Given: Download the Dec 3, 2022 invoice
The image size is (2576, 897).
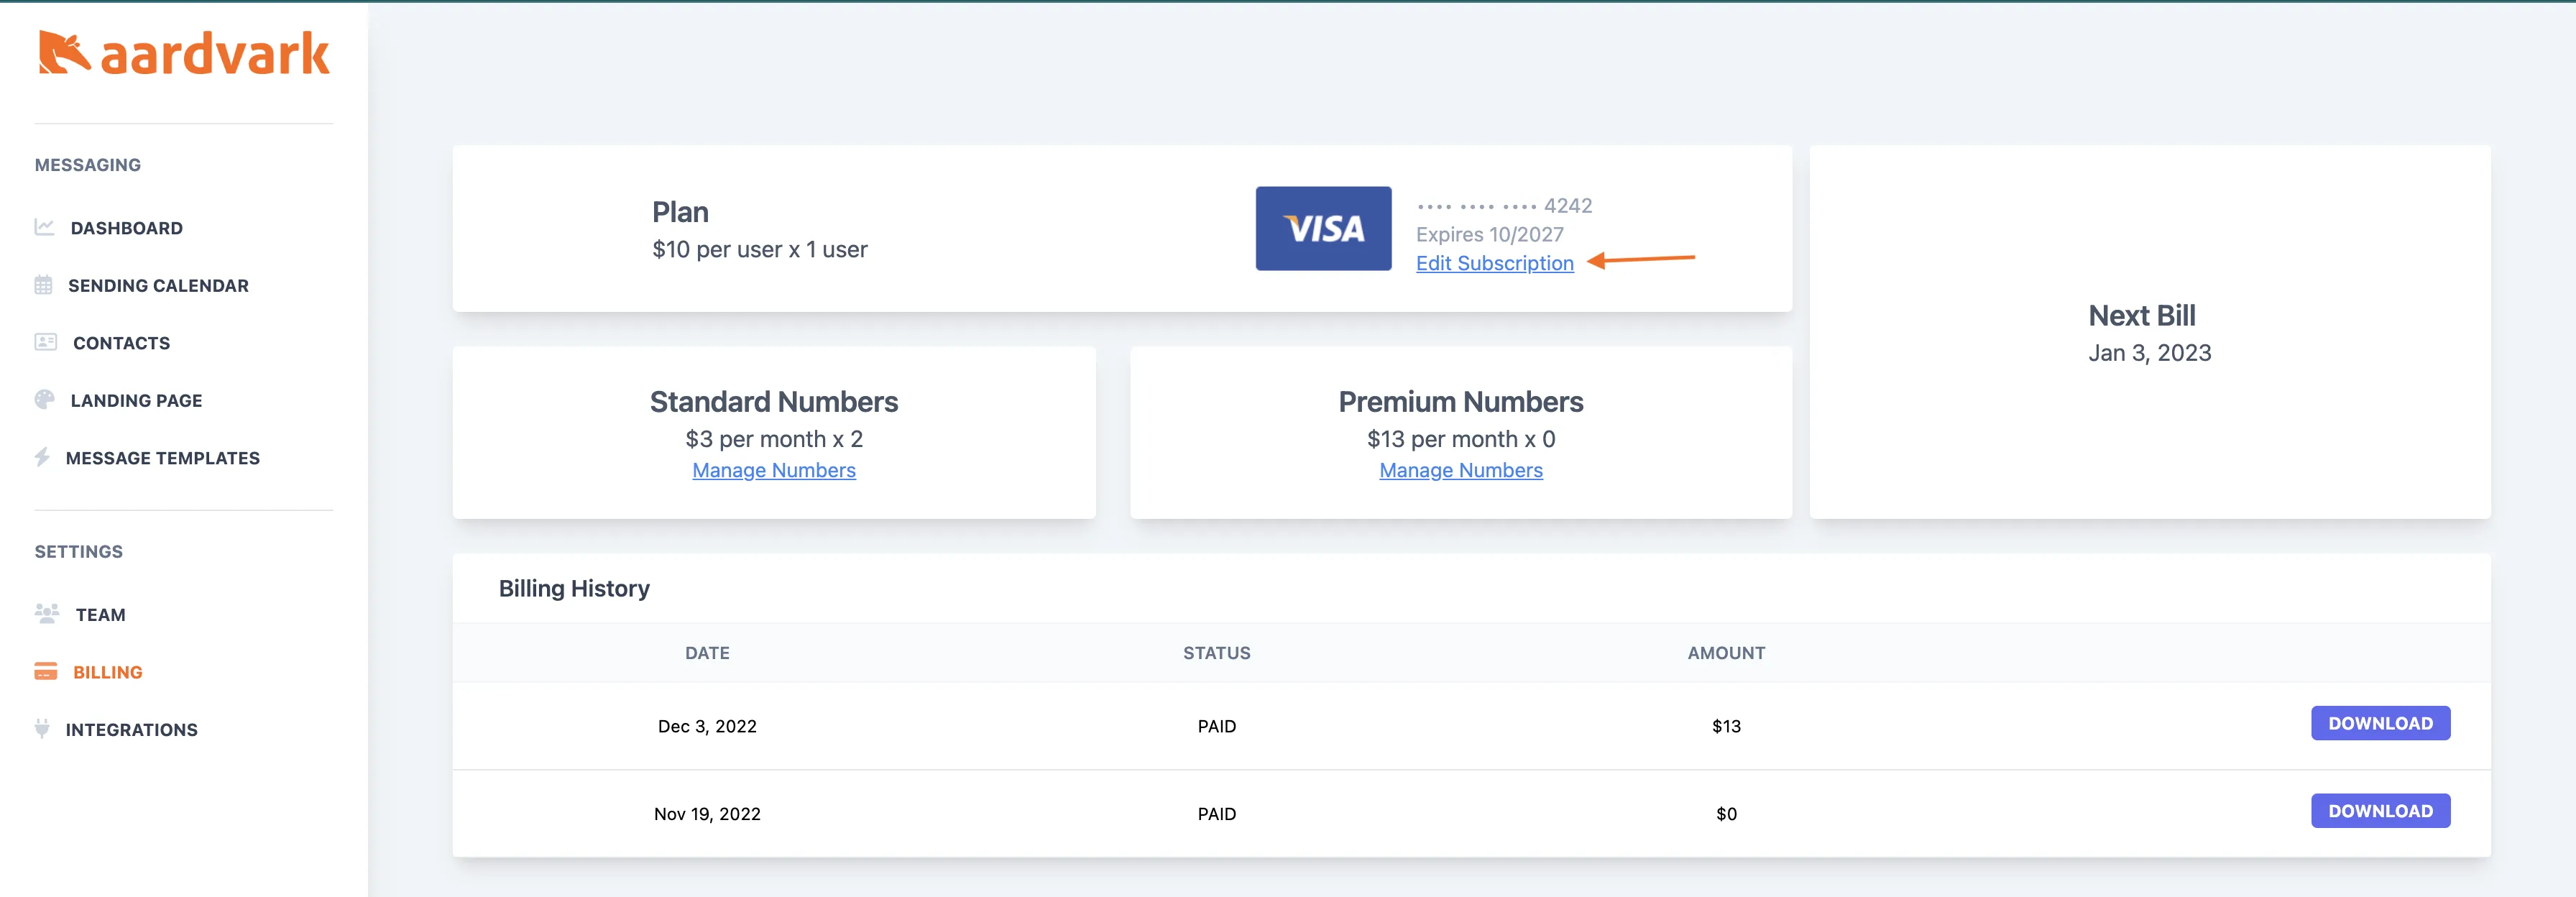Looking at the screenshot, I should [2380, 723].
